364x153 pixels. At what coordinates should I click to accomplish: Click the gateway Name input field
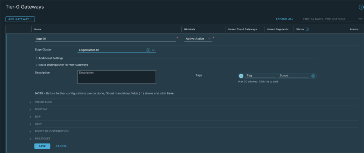[x=105, y=38]
